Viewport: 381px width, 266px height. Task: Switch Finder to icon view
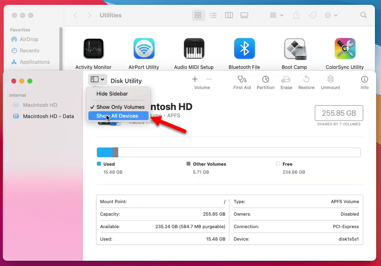point(198,15)
